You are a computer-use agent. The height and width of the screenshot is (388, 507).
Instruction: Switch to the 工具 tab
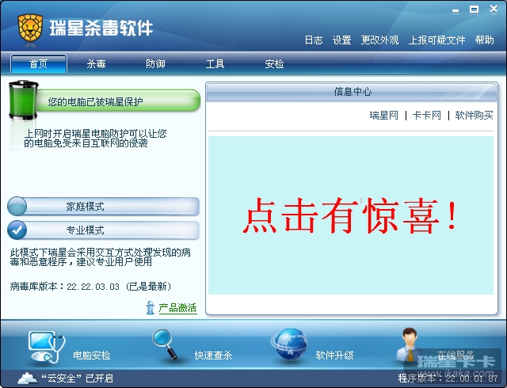tap(215, 63)
